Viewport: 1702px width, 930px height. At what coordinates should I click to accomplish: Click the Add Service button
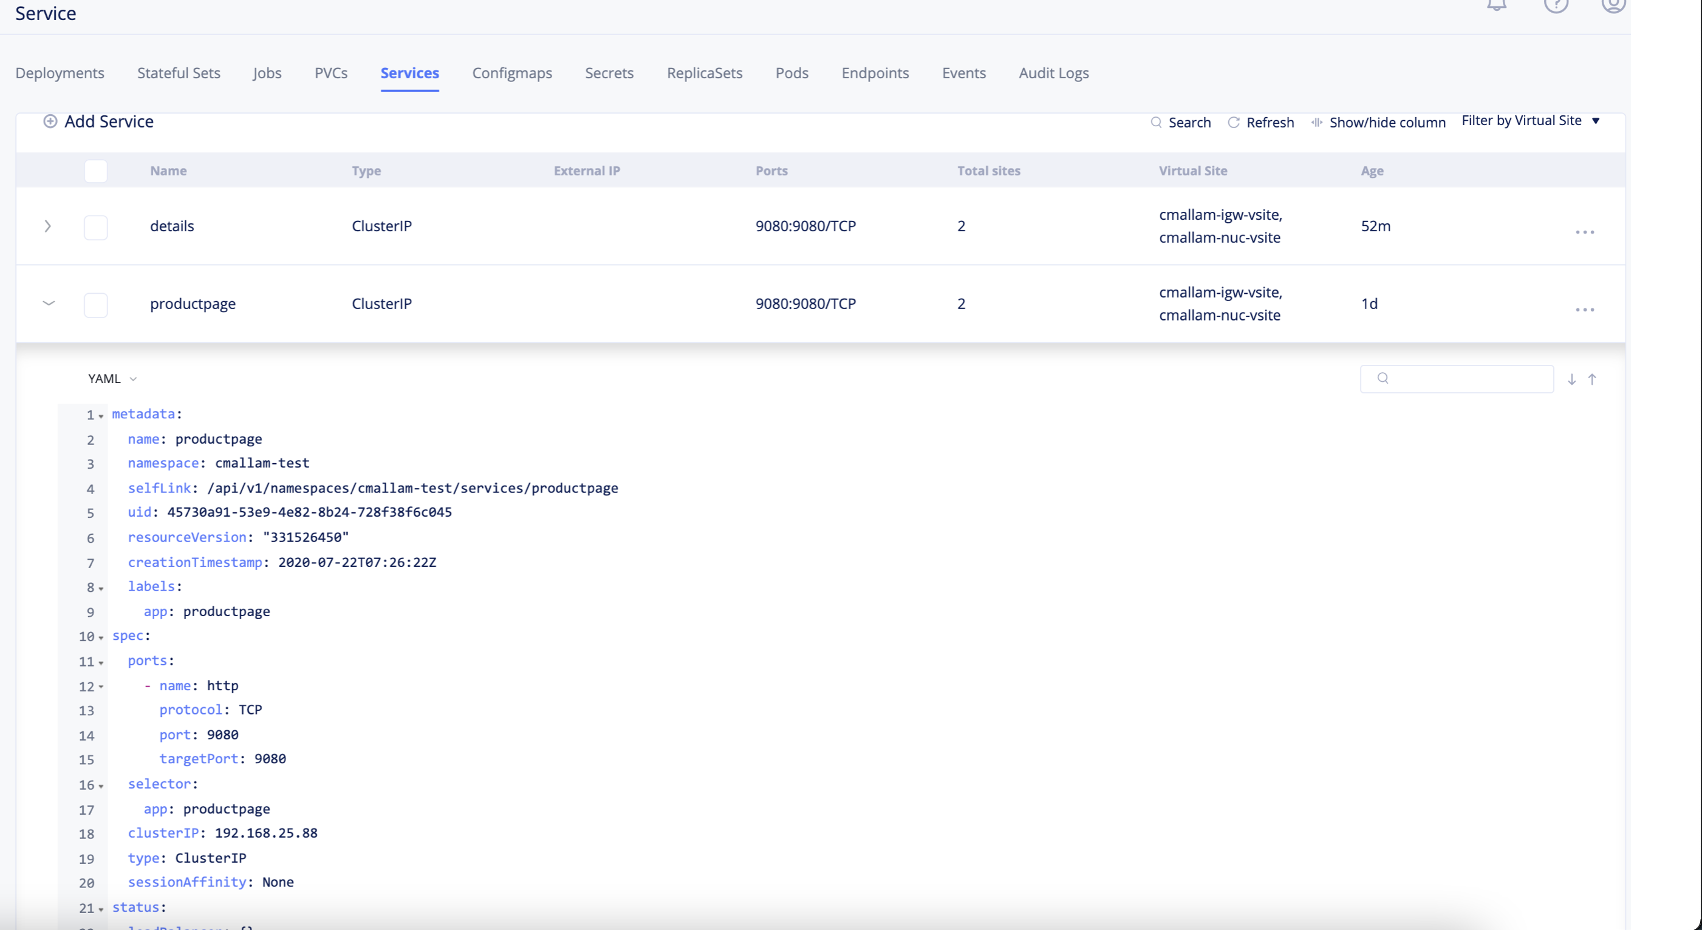pos(98,121)
